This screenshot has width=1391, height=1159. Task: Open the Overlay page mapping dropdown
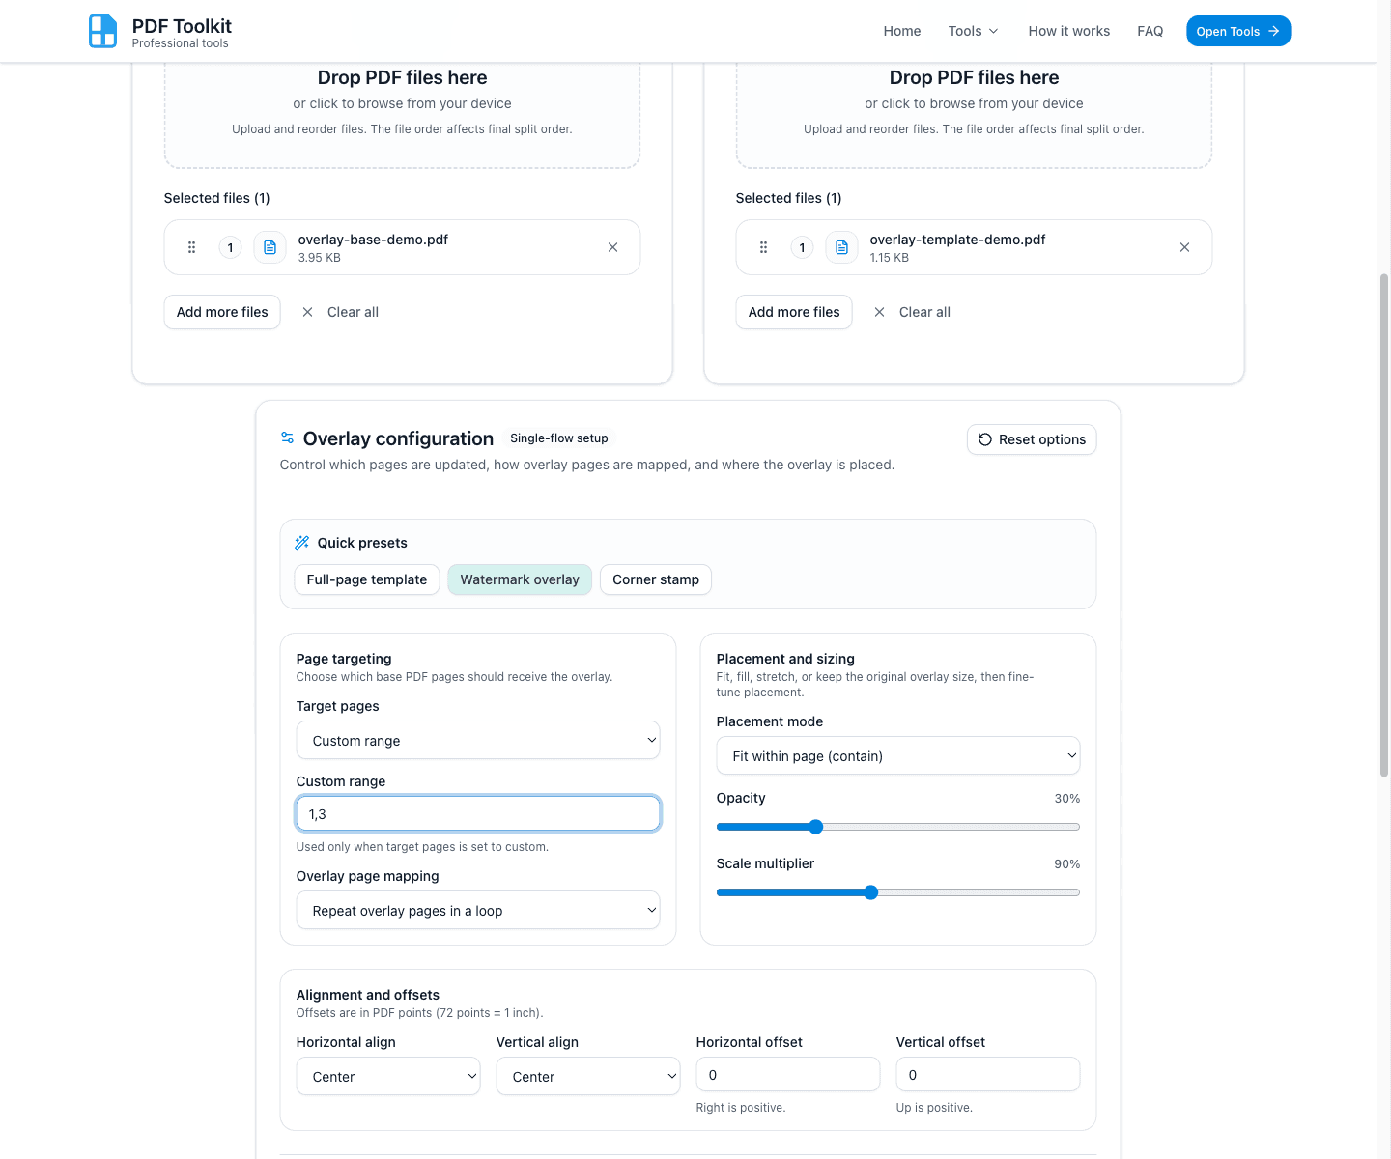(478, 911)
